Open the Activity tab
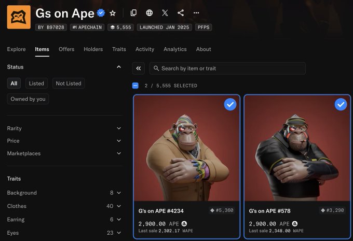The image size is (353, 241). (x=145, y=49)
